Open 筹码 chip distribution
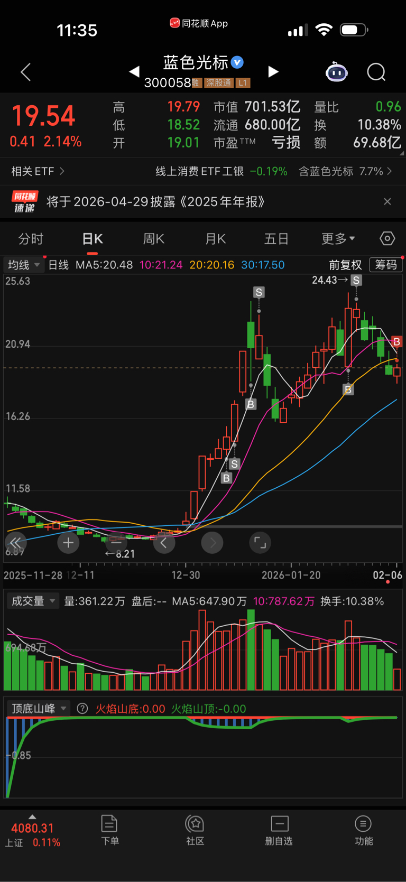This screenshot has width=406, height=882. (386, 265)
